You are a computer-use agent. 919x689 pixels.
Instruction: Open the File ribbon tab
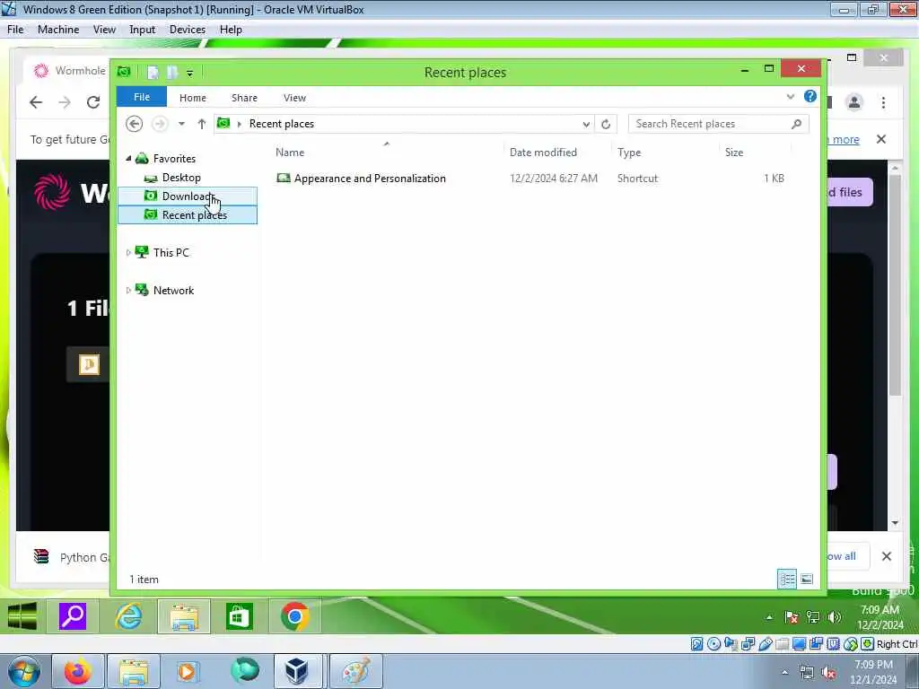click(x=142, y=97)
